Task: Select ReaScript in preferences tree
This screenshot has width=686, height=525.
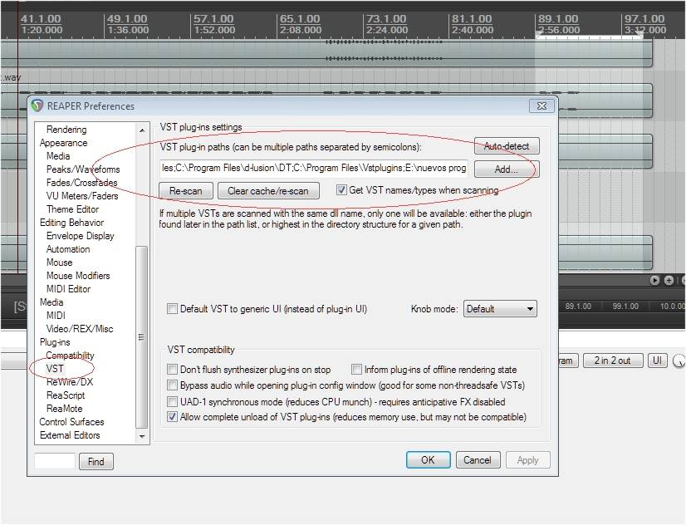Action: [66, 395]
